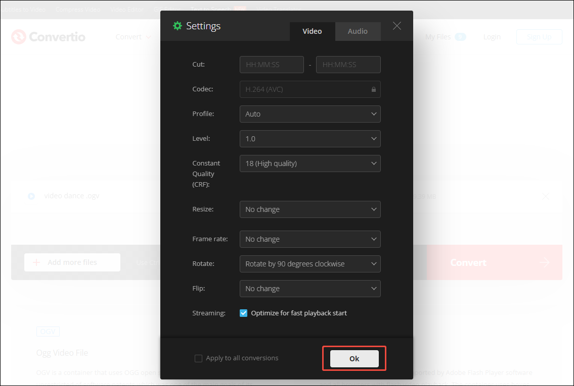Image resolution: width=574 pixels, height=386 pixels.
Task: Click the arrow icon on Convert button
Action: [545, 262]
